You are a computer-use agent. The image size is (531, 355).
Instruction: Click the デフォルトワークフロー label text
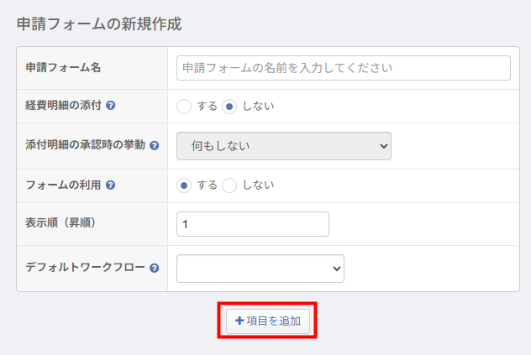tap(86, 269)
